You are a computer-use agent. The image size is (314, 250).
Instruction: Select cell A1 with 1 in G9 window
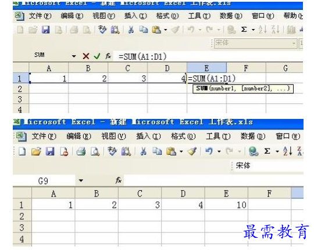coord(53,205)
